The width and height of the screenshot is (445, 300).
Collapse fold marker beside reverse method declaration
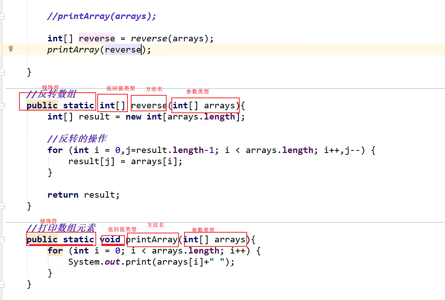tap(2, 106)
